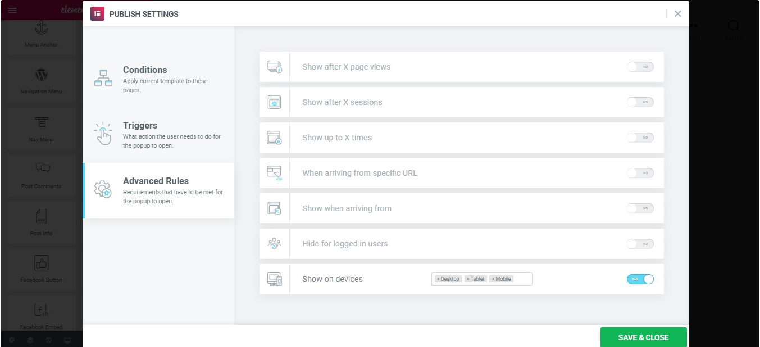Click the Show up to X times icon
The height and width of the screenshot is (347, 760).
click(x=274, y=138)
